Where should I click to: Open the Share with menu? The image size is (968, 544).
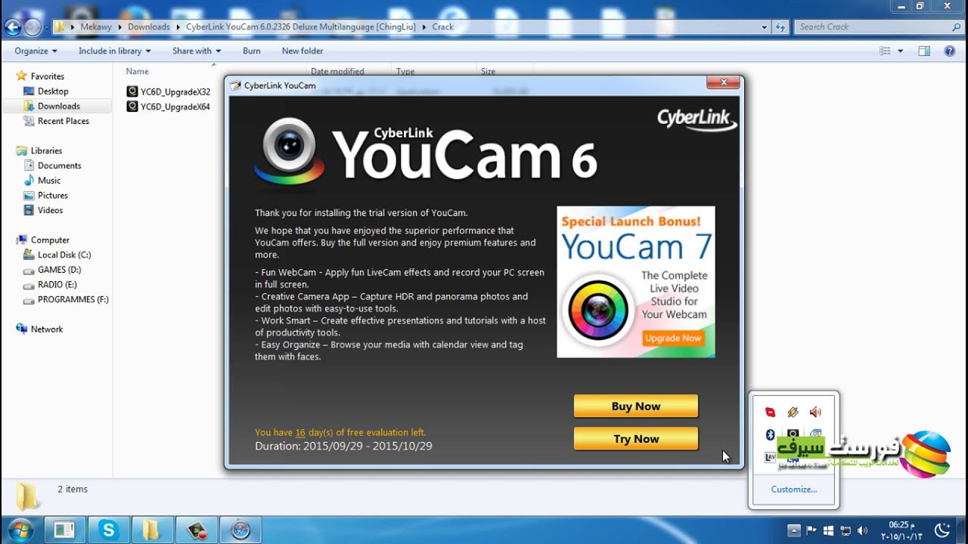(x=197, y=51)
